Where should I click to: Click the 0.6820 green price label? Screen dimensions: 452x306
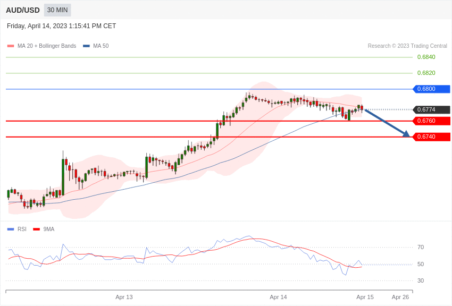click(x=426, y=73)
